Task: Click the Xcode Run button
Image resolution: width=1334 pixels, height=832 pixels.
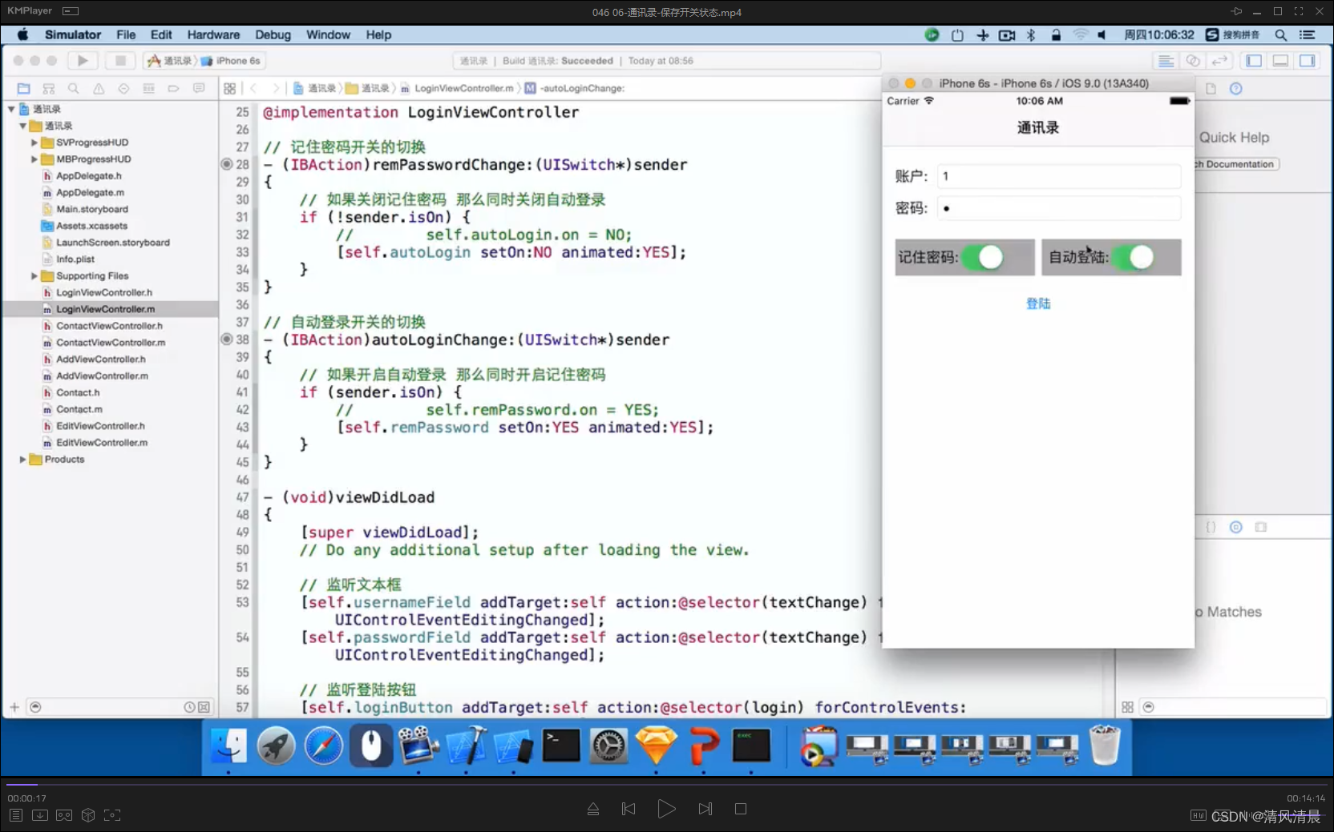Action: click(83, 61)
